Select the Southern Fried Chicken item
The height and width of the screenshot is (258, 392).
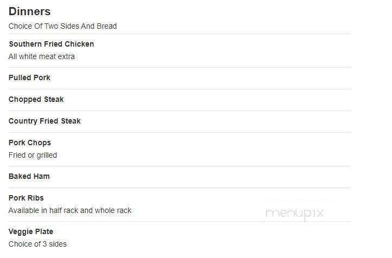(x=52, y=44)
